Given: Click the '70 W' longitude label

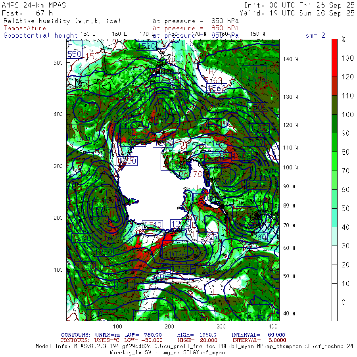Looking at the screenshot, I should click(x=289, y=225).
